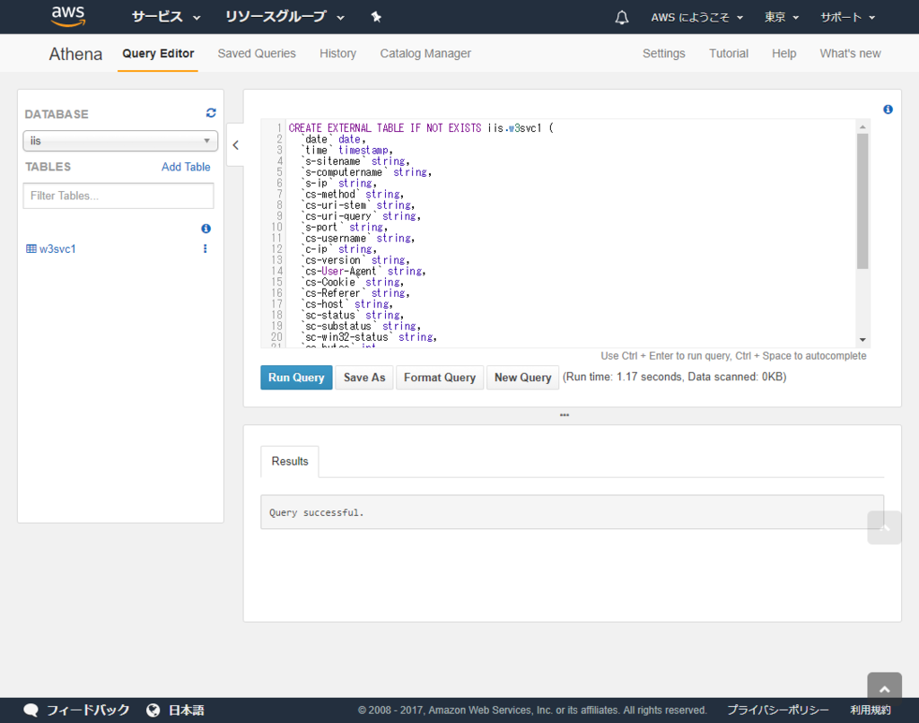Open the サービス services dropdown
Viewport: 919px width, 723px height.
pyautogui.click(x=166, y=17)
